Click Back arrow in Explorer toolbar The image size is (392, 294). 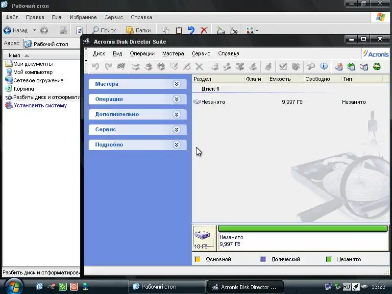point(16,30)
